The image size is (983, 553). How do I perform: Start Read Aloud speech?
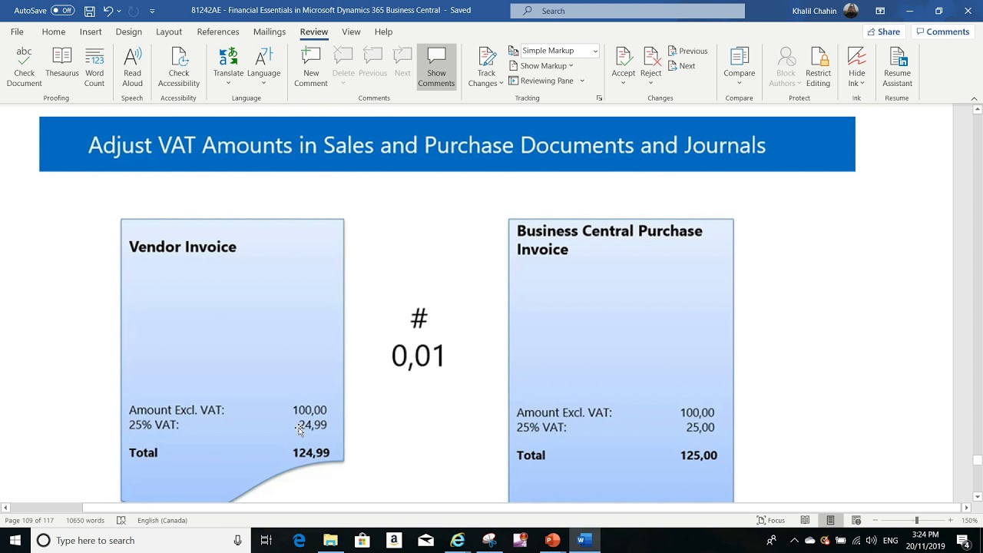(x=132, y=67)
